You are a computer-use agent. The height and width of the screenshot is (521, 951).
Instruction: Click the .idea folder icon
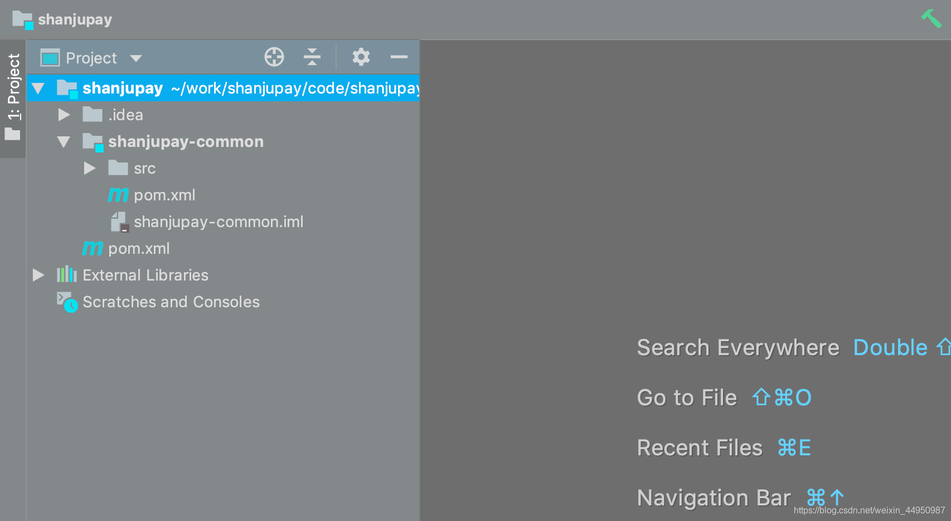[93, 115]
